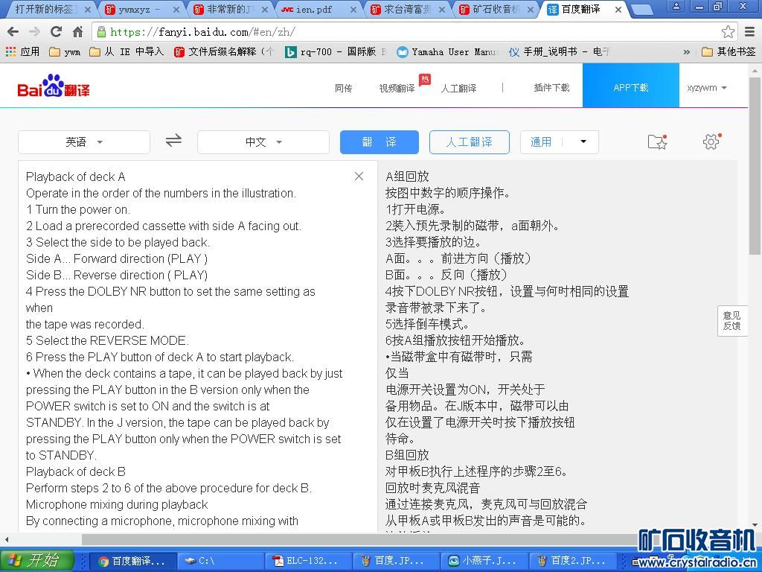Open the 插件下载 link
Screen dimensions: 762x572
(551, 88)
